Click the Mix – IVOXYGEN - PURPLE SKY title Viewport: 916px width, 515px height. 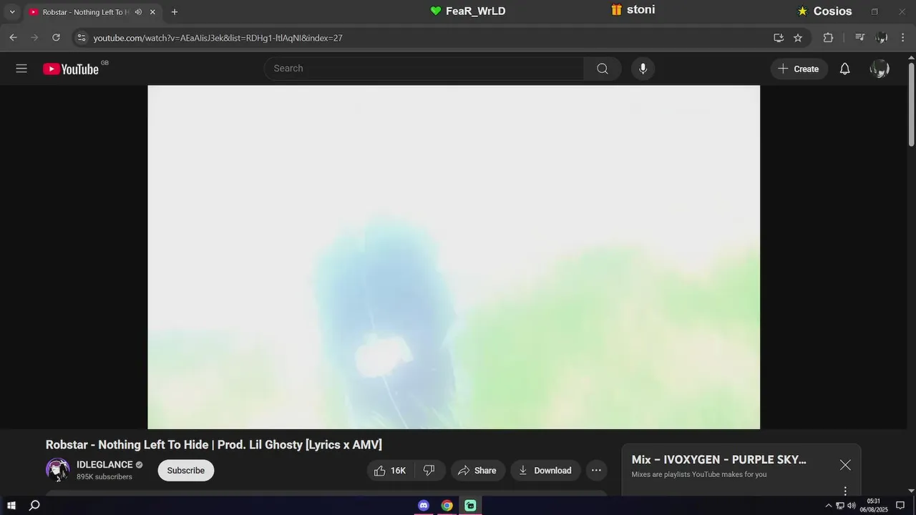tap(718, 460)
